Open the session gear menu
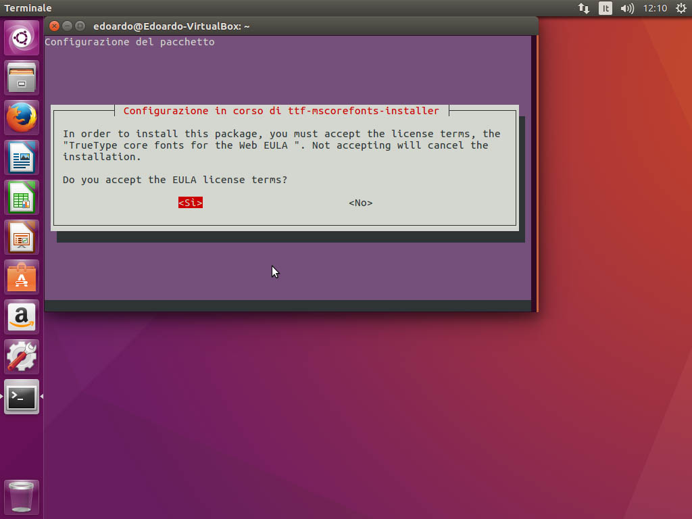The height and width of the screenshot is (519, 692). (681, 8)
